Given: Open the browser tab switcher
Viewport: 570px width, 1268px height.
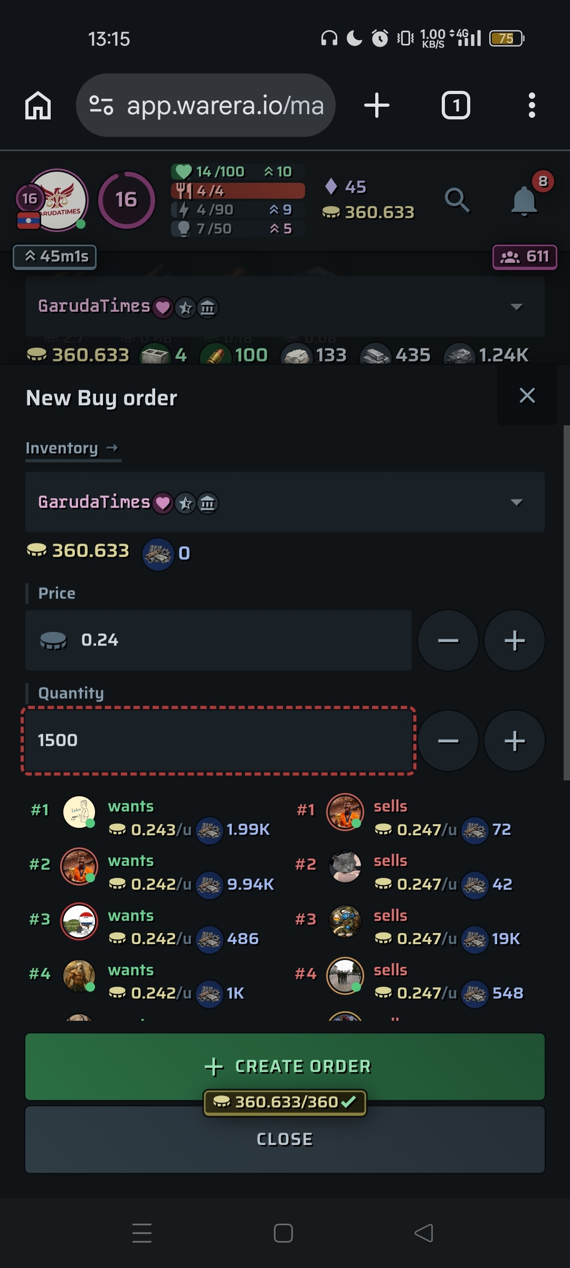Looking at the screenshot, I should [455, 105].
